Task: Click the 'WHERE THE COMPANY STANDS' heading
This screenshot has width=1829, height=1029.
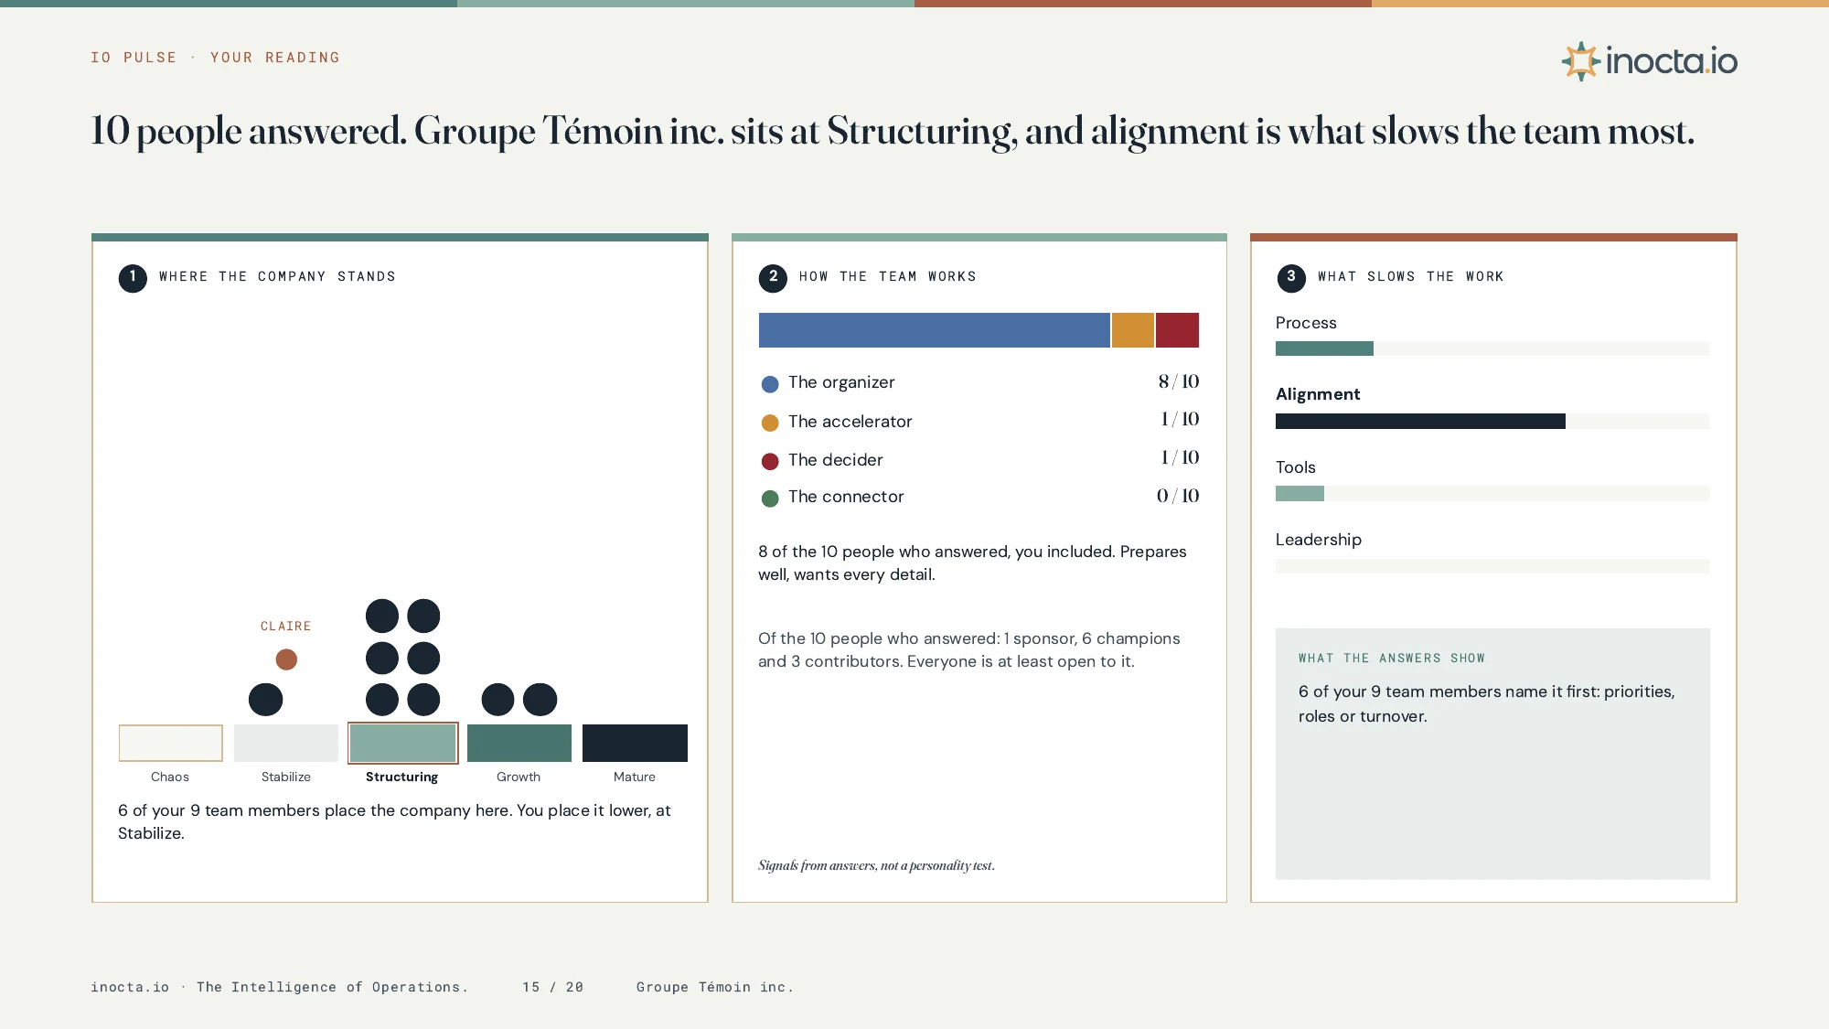Action: (277, 276)
